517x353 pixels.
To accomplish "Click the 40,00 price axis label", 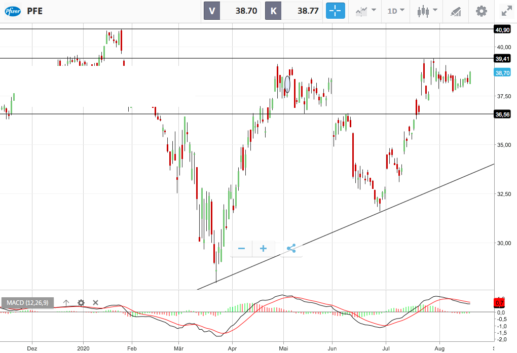I will pos(504,47).
